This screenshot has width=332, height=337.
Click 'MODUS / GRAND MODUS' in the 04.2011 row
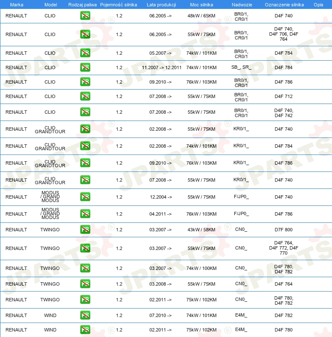(x=50, y=213)
